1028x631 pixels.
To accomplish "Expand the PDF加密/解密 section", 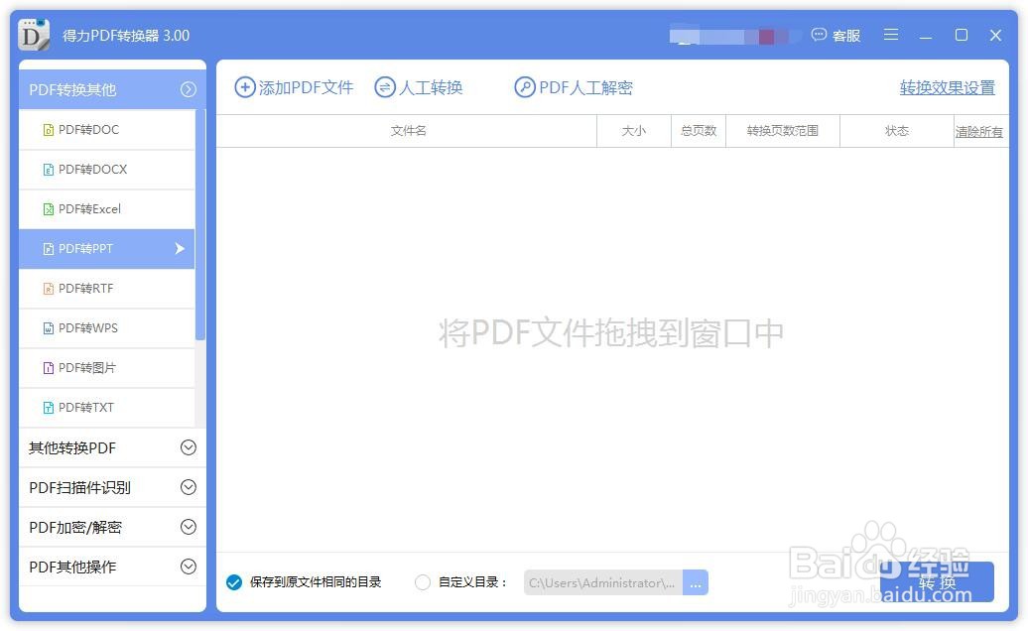I will [x=189, y=528].
